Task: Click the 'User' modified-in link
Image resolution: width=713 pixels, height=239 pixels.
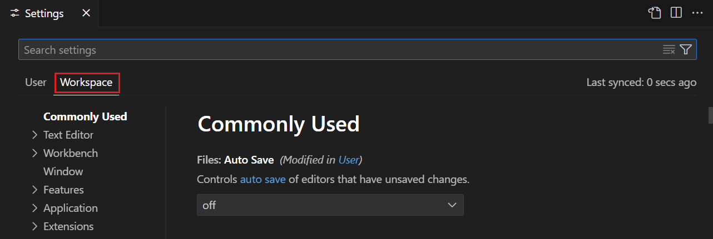Action: [349, 160]
